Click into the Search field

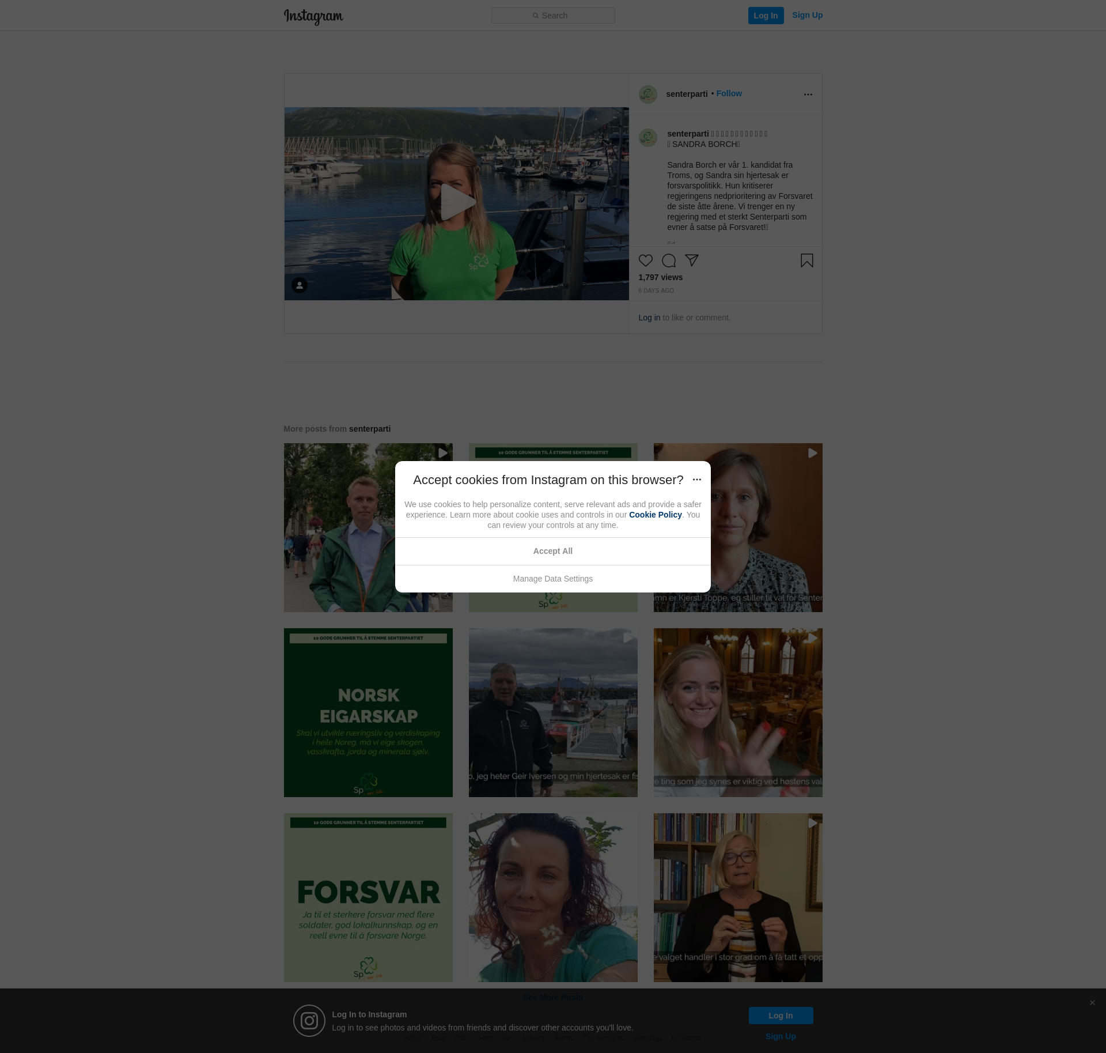[x=553, y=16]
